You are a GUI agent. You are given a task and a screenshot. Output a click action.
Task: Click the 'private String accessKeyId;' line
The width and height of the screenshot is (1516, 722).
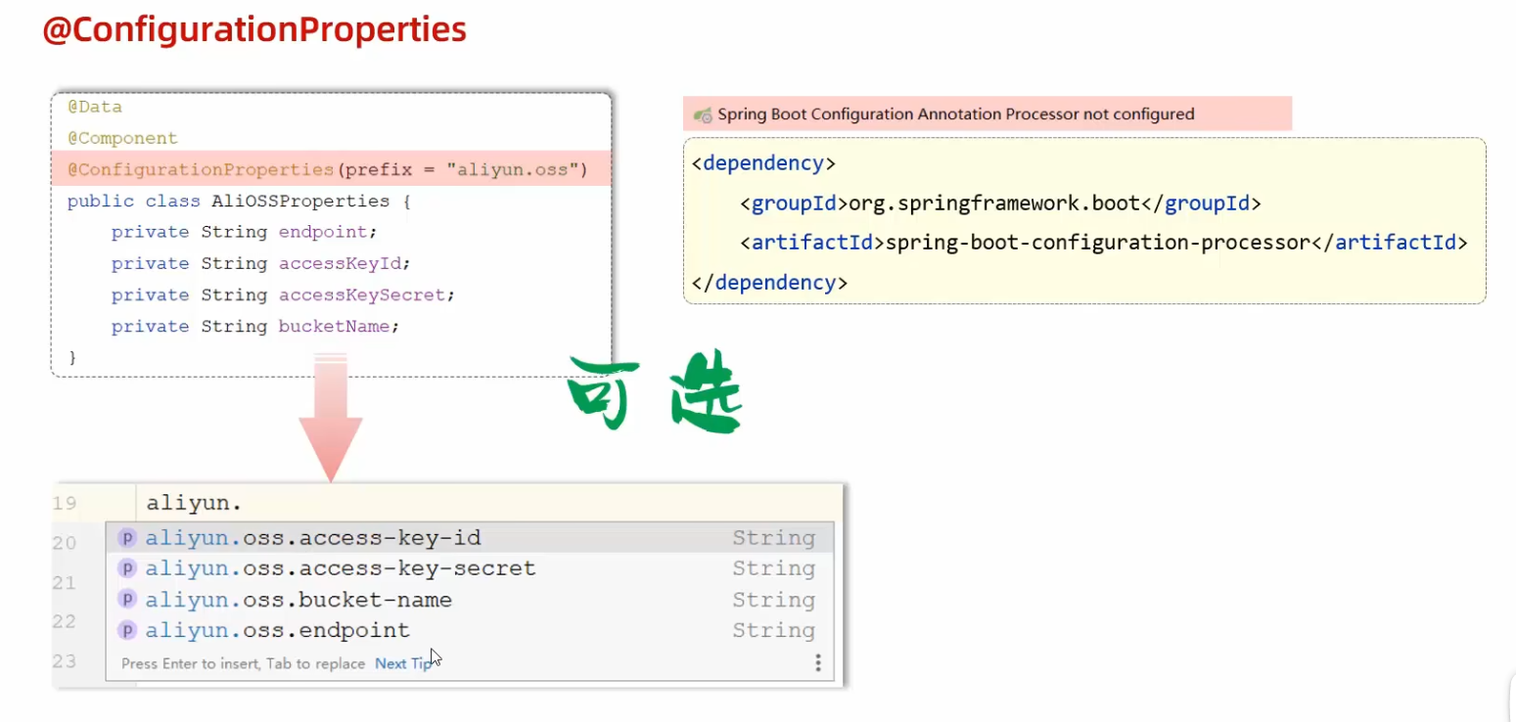(260, 263)
